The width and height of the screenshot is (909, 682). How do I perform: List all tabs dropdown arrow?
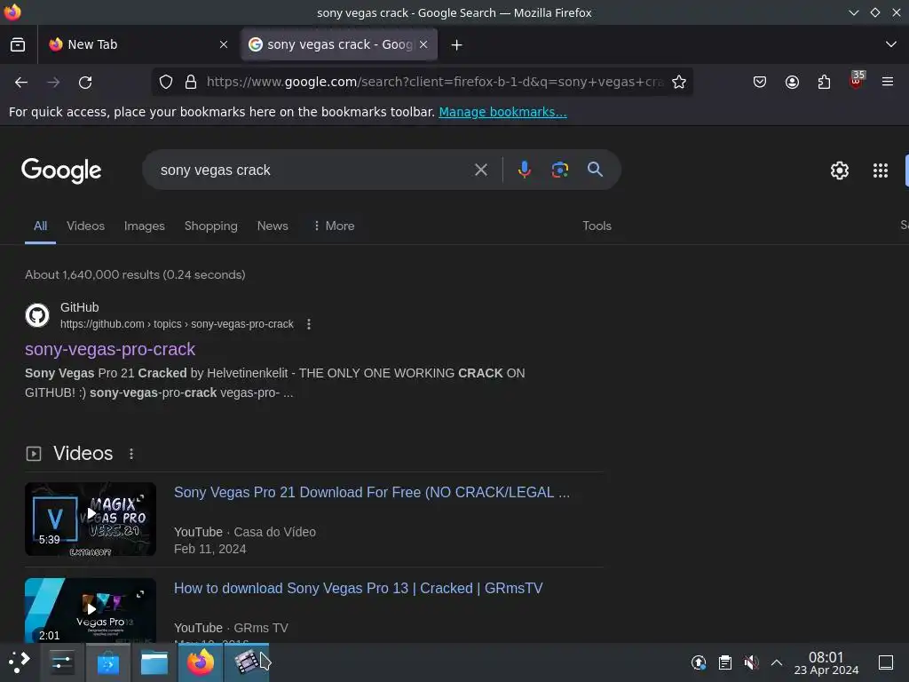point(891,44)
